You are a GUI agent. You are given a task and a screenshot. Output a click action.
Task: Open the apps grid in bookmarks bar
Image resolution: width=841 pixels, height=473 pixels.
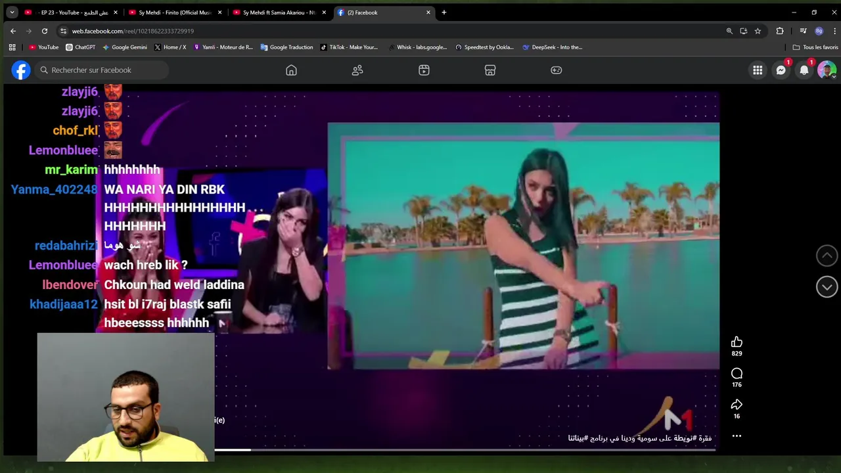click(x=12, y=47)
